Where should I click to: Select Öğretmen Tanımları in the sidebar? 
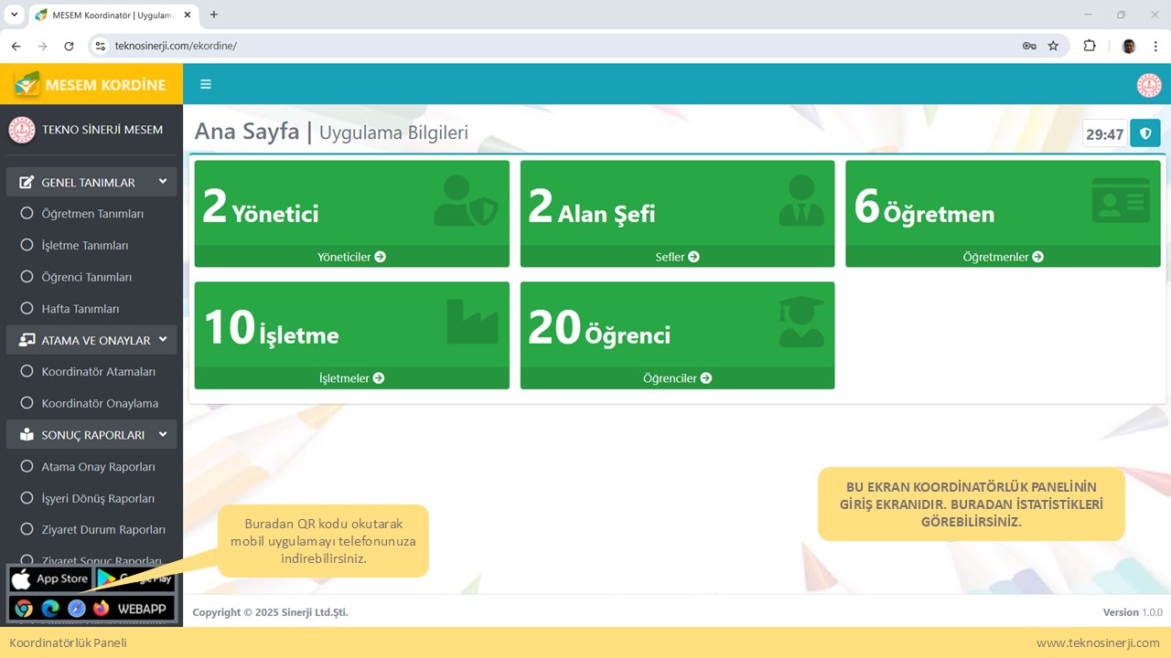point(92,214)
